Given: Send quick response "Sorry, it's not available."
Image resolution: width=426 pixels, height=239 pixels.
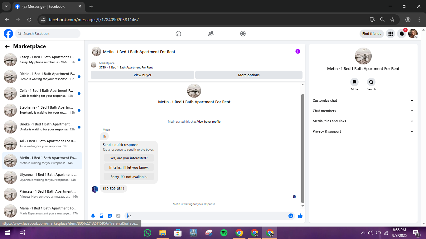Looking at the screenshot, I should tap(129, 177).
